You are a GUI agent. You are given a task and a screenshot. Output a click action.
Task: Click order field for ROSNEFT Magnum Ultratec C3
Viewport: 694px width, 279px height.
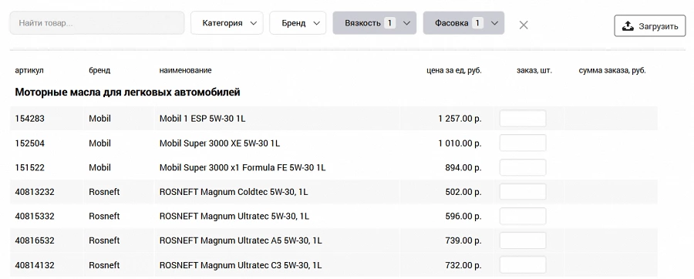[523, 265]
